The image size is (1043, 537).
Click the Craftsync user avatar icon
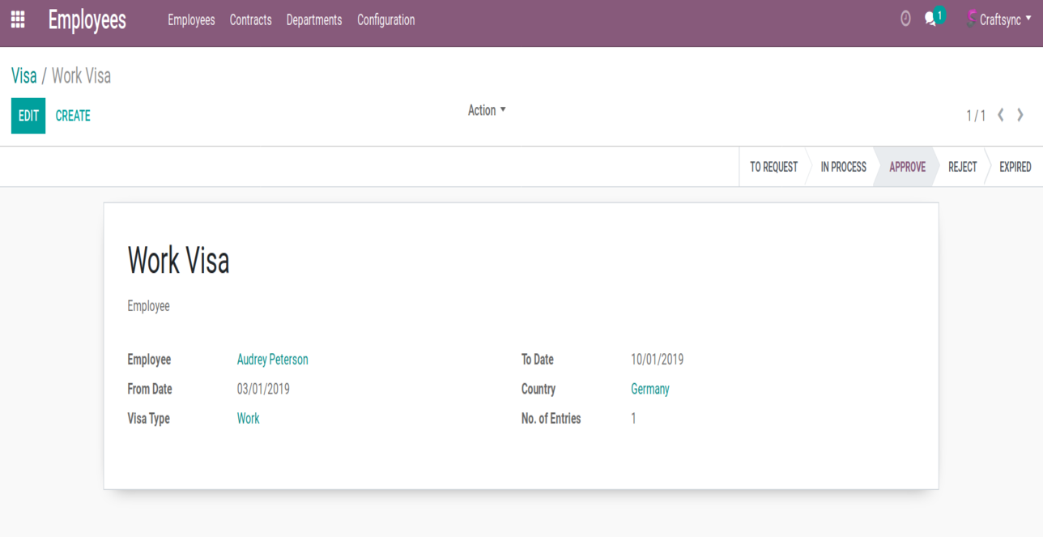tap(970, 19)
